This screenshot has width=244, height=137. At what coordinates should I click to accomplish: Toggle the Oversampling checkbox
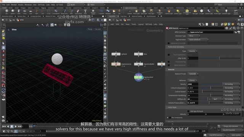coord(169,62)
